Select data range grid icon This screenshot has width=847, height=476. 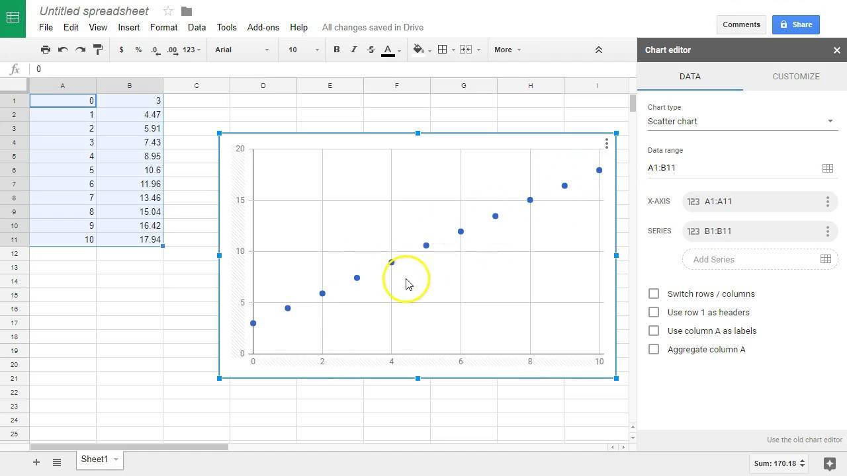coord(827,168)
